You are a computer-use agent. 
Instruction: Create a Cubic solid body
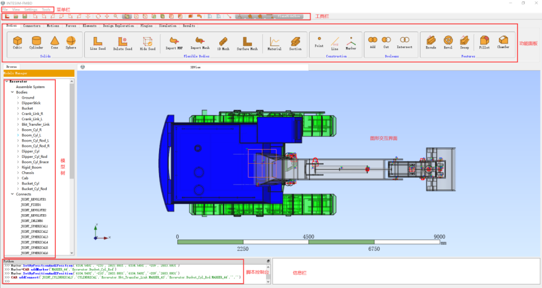17,42
